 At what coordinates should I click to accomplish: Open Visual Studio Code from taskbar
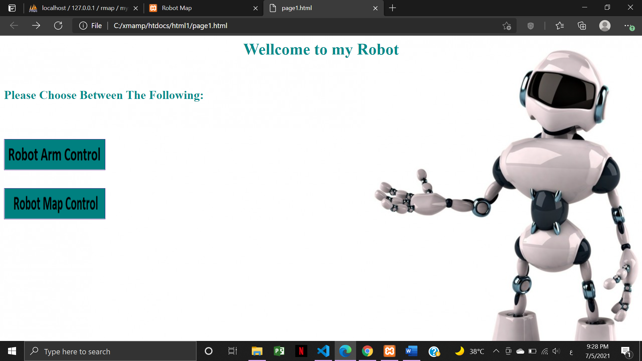323,351
